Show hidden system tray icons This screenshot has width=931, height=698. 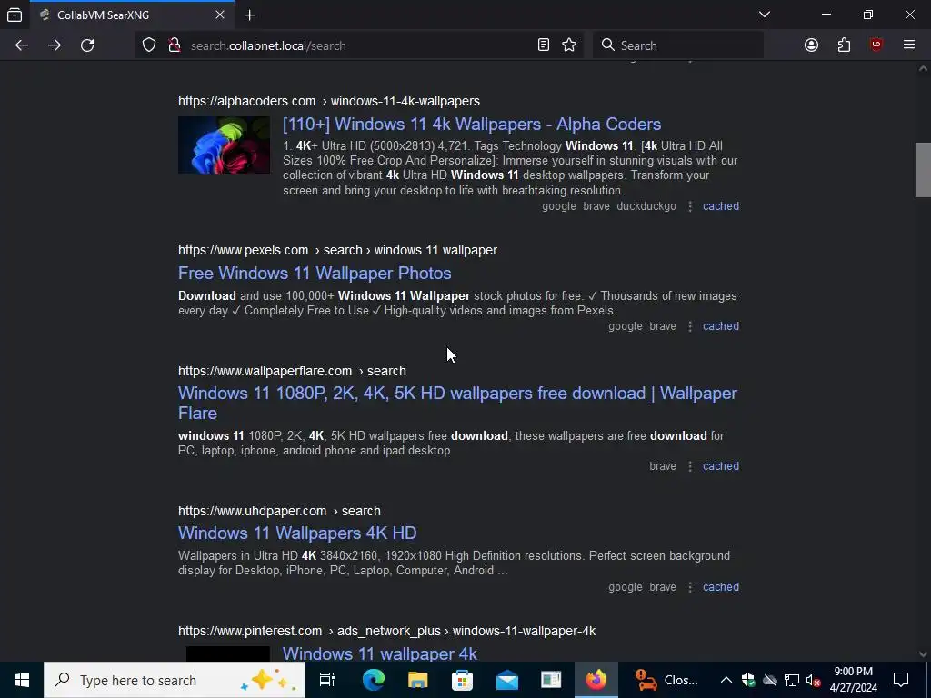(726, 680)
